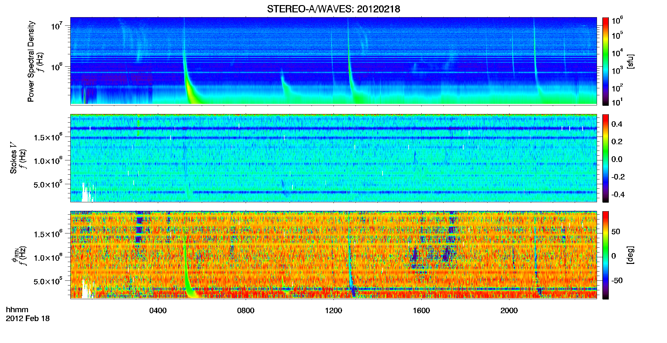Image resolution: width=667 pixels, height=343 pixels.
Task: Click inside the φRTN direction spectrogram panel
Action: tap(333, 255)
